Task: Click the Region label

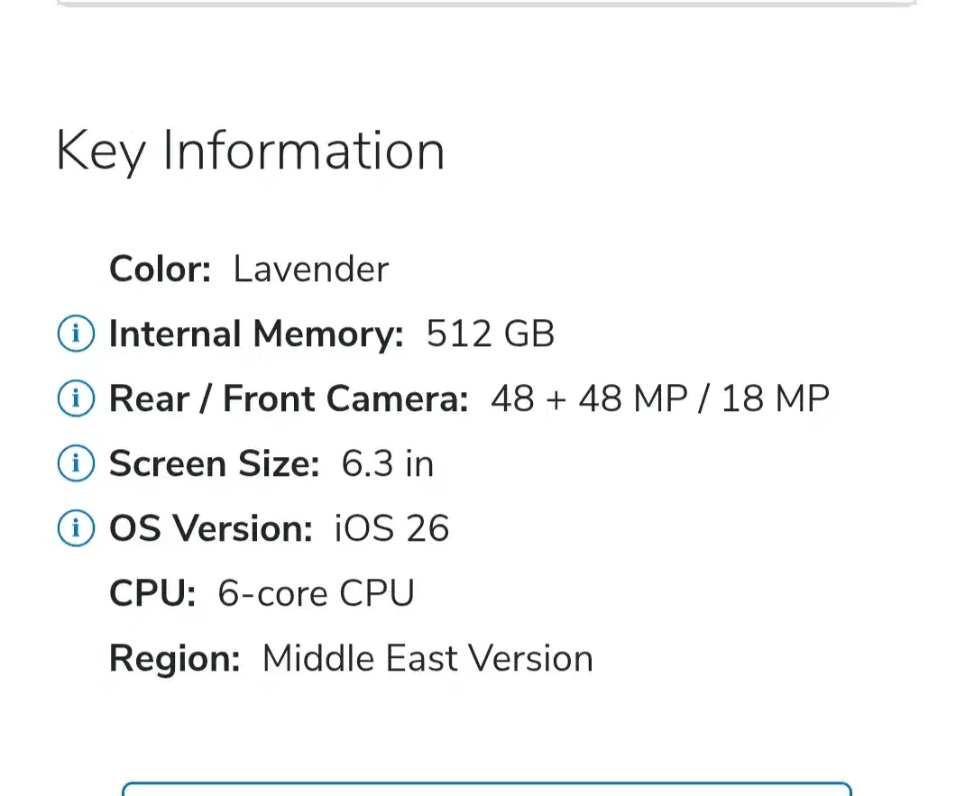Action: coord(174,659)
